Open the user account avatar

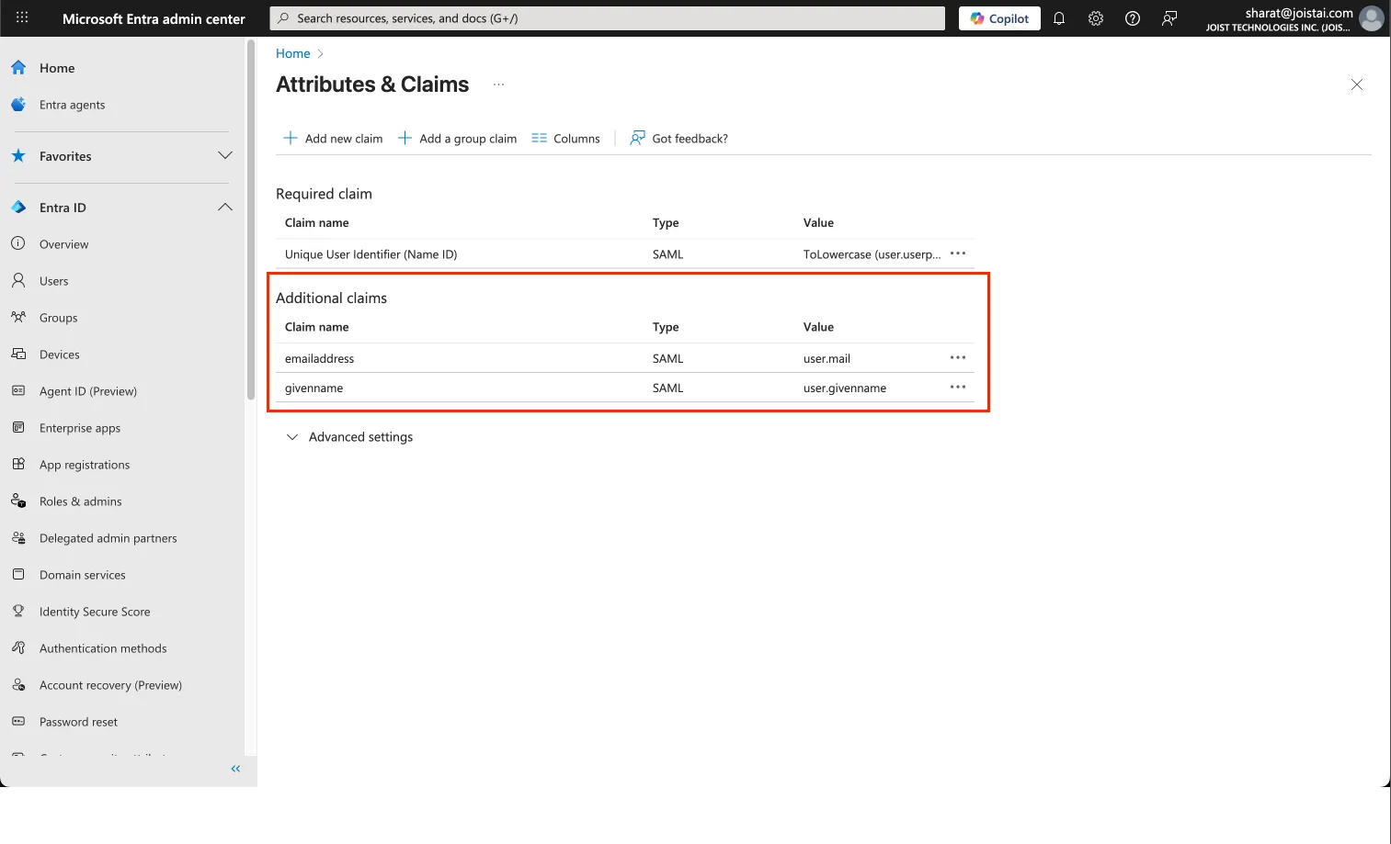[1371, 18]
